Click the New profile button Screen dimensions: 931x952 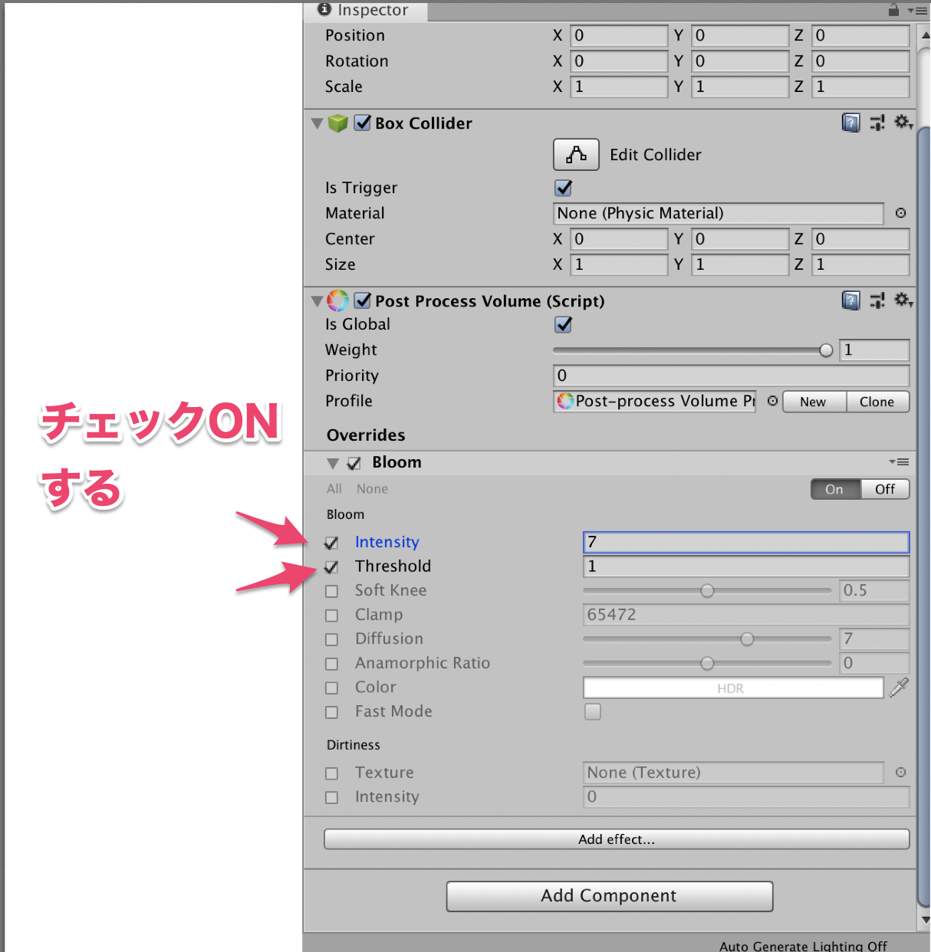click(x=814, y=402)
